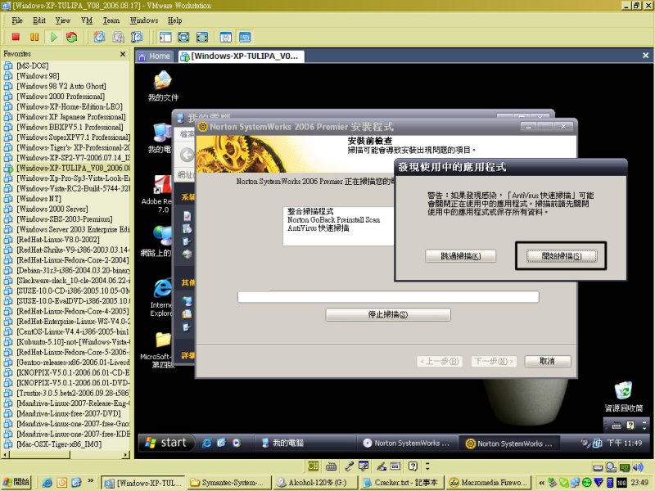Image resolution: width=655 pixels, height=491 pixels.
Task: Select [Windows 2000 Professional] in Favorites
Action: click(61, 97)
